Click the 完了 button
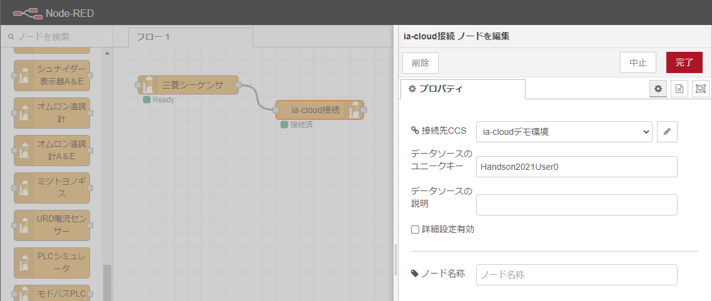This screenshot has height=301, width=712. coord(684,62)
